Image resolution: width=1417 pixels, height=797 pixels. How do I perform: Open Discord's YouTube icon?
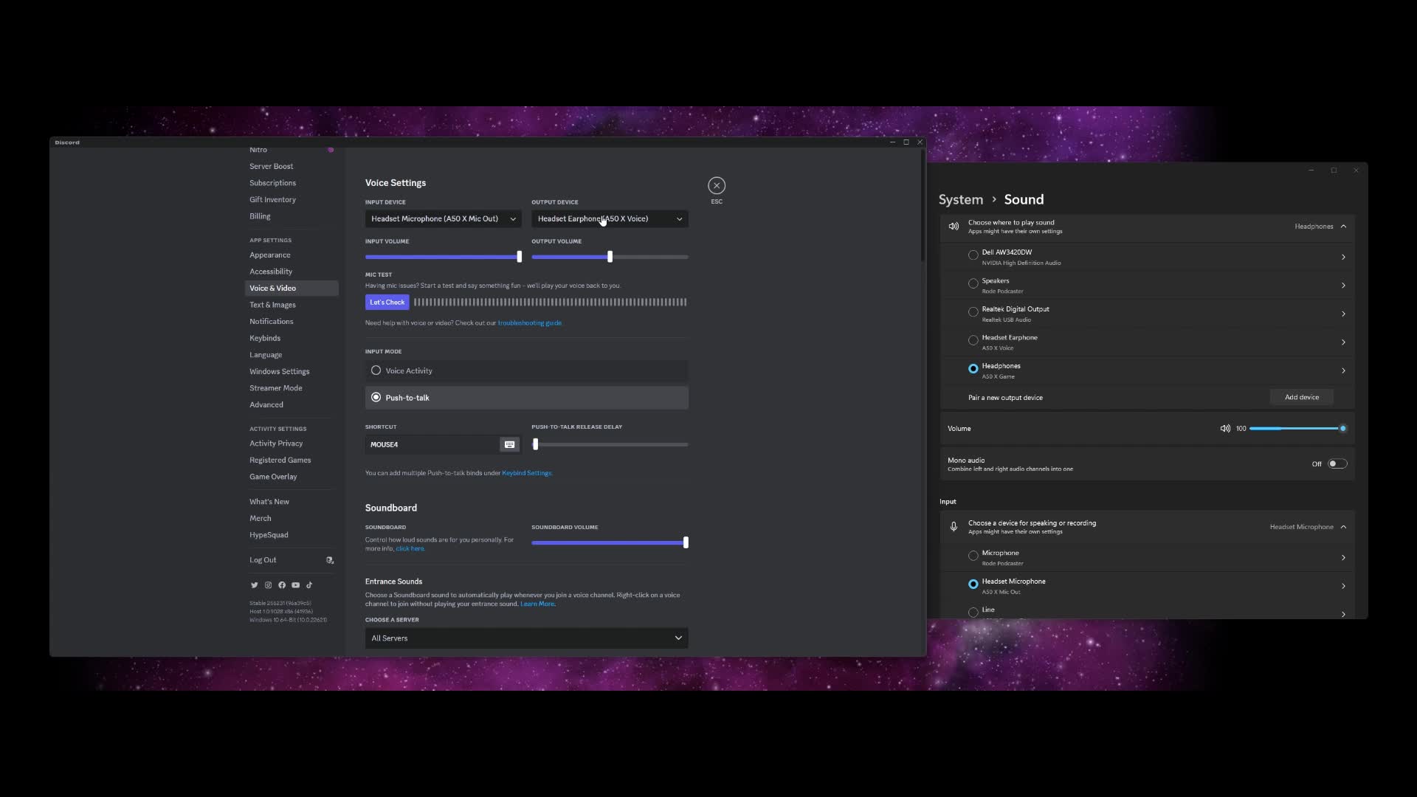295,585
